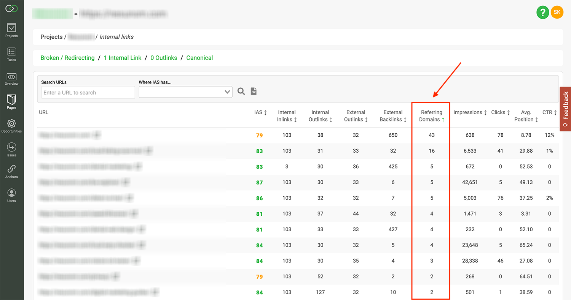Click the clicks value 78
This screenshot has width=571, height=300.
click(x=500, y=135)
